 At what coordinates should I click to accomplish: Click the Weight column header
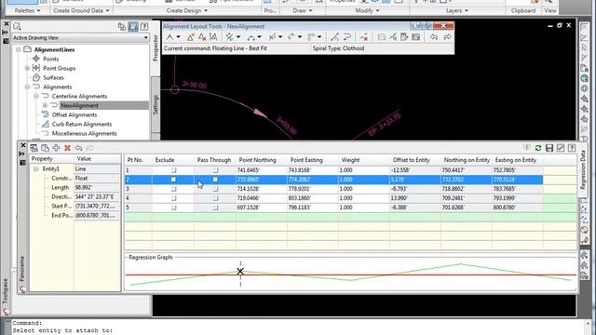tap(350, 160)
